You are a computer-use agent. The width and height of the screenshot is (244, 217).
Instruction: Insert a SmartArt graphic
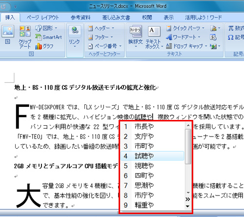[48, 37]
